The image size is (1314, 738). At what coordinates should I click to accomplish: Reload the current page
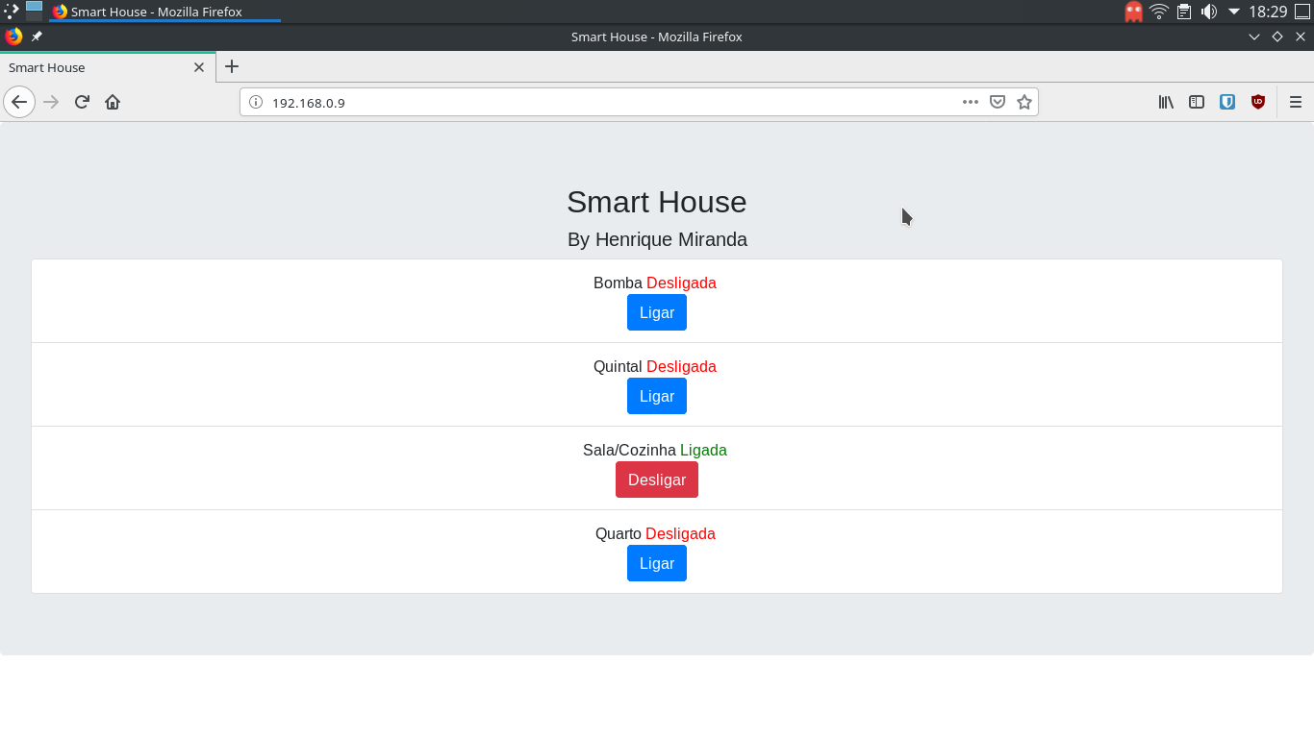click(82, 102)
